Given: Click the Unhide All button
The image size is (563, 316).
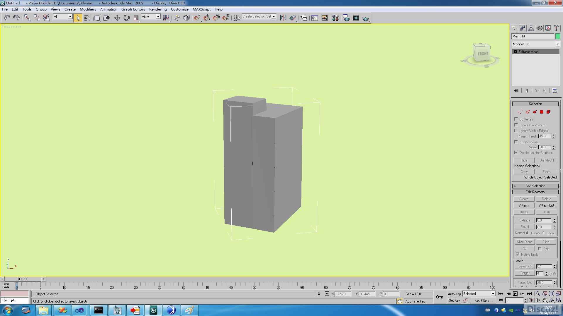Looking at the screenshot, I should point(547,160).
